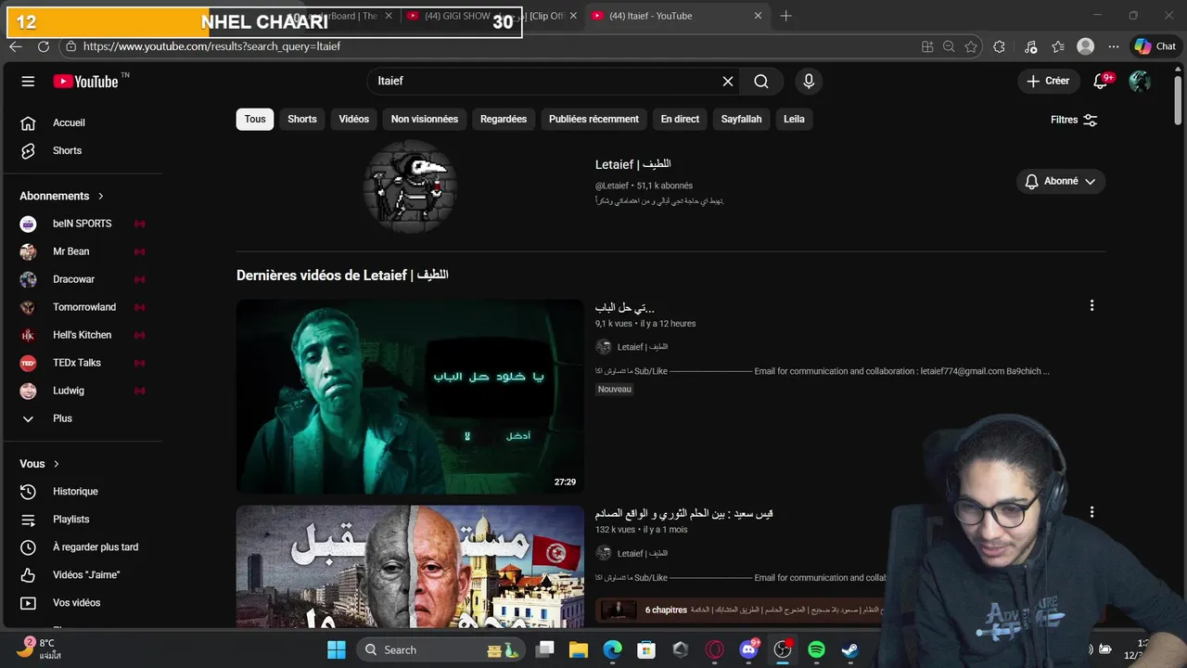Screen dimensions: 1187x668
Task: Select the Publiées récemment filter chip
Action: click(593, 119)
